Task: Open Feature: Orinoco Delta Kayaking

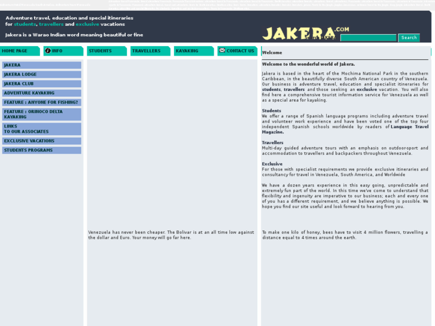Action: click(42, 114)
